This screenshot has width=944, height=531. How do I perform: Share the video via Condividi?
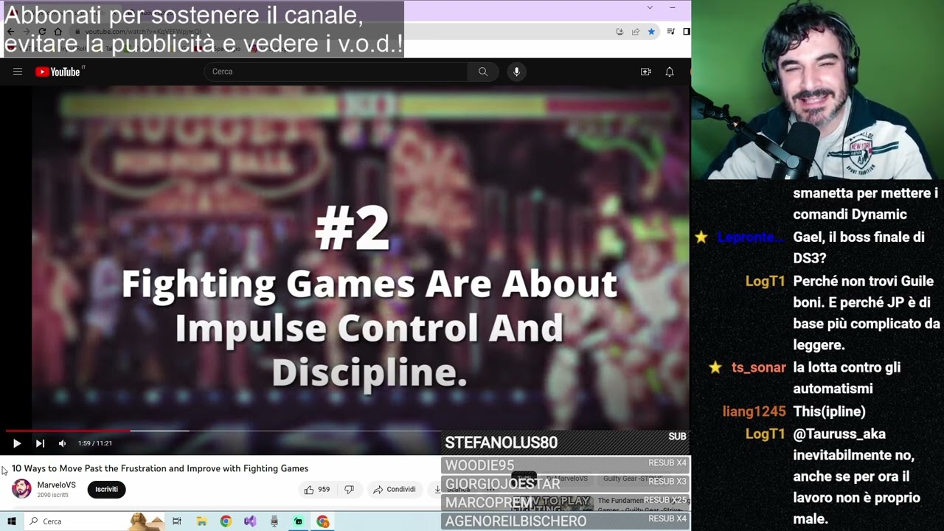coord(395,490)
